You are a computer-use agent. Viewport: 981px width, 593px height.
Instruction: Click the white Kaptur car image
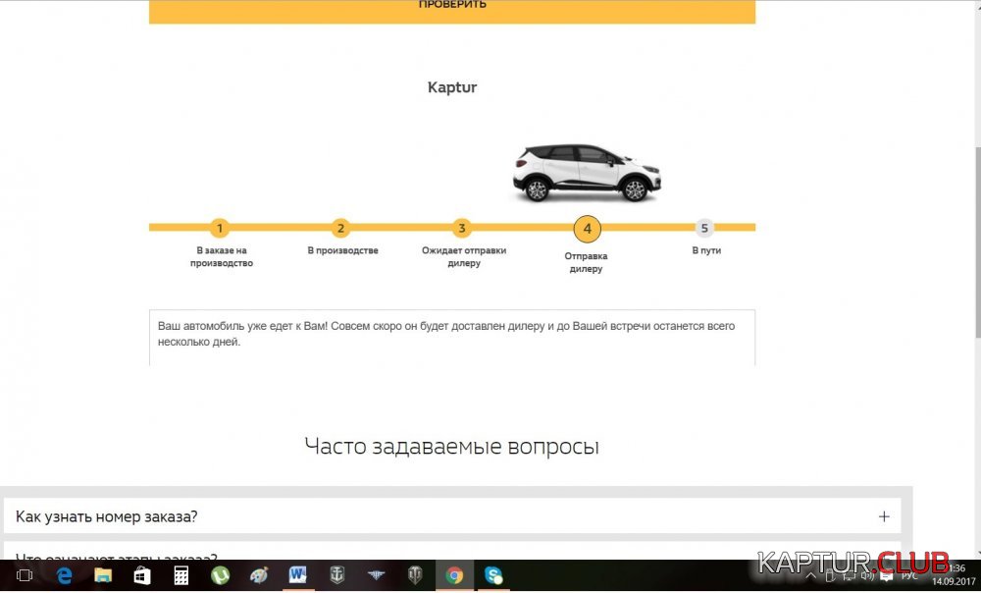pyautogui.click(x=587, y=173)
